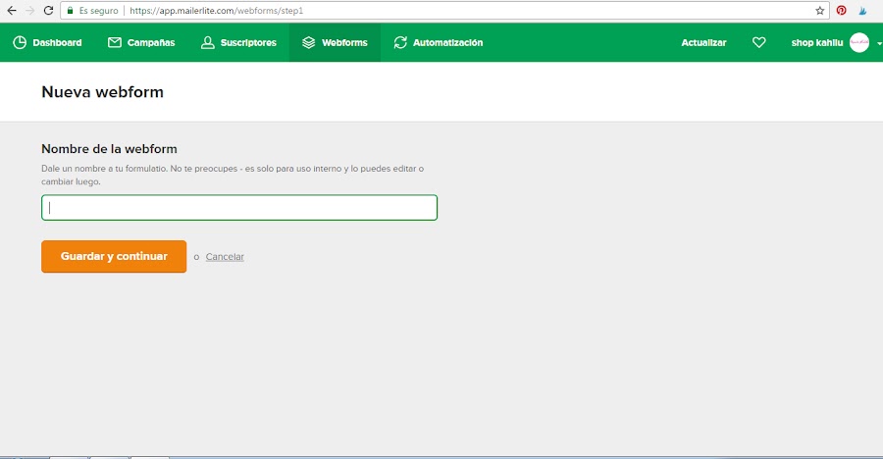Image resolution: width=883 pixels, height=459 pixels.
Task: Click the Pinterest extension icon
Action: point(842,10)
